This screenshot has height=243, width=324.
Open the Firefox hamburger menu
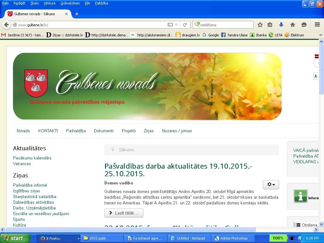pos(317,25)
